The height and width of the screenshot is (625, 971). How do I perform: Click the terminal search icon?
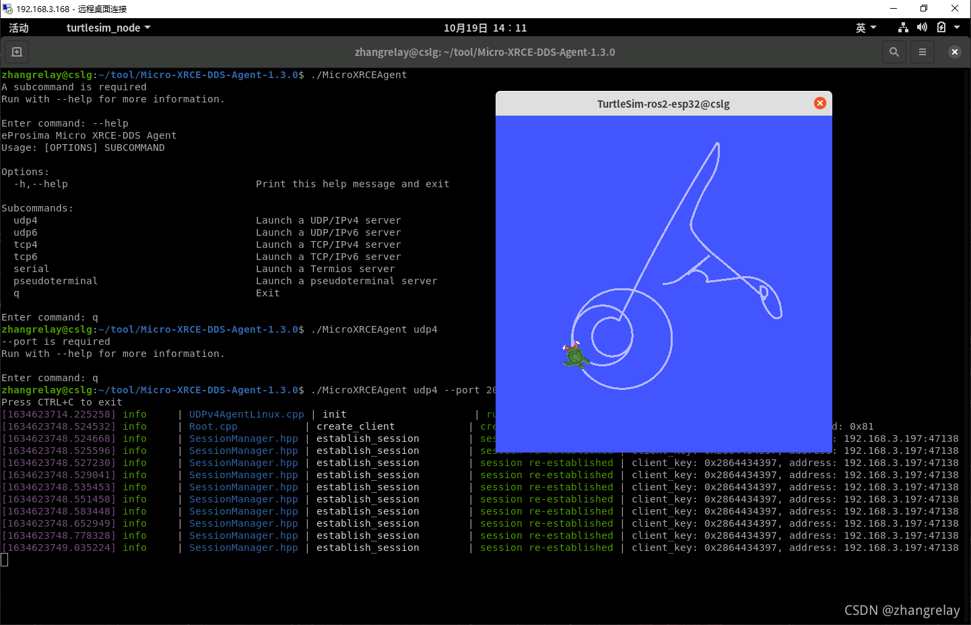pos(894,52)
